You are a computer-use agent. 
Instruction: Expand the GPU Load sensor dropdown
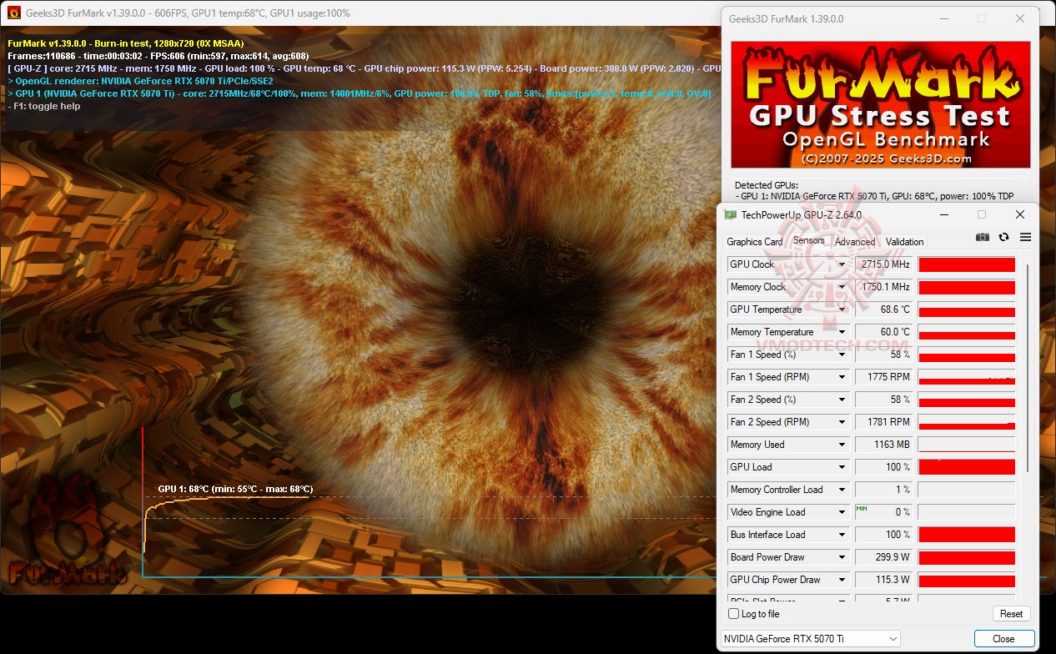[842, 467]
